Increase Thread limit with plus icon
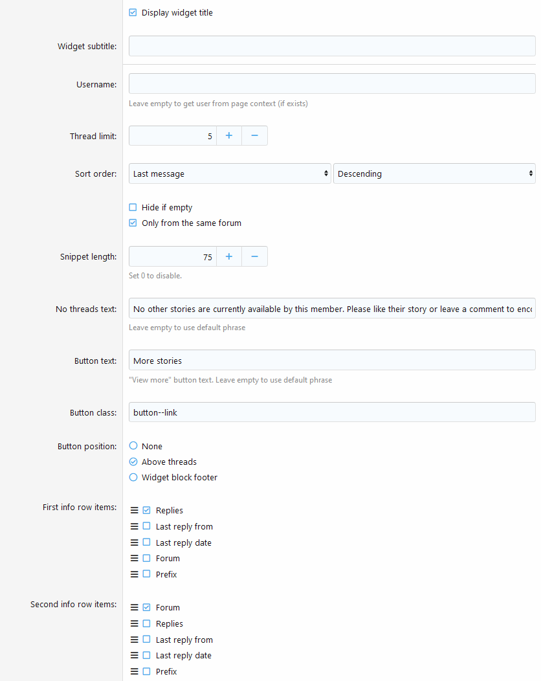541x681 pixels. [x=229, y=136]
